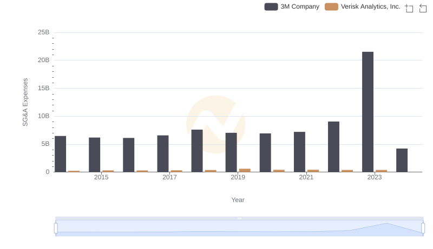Click the 3M Company bar for 2022
Image resolution: width=433 pixels, height=249 pixels.
point(333,147)
